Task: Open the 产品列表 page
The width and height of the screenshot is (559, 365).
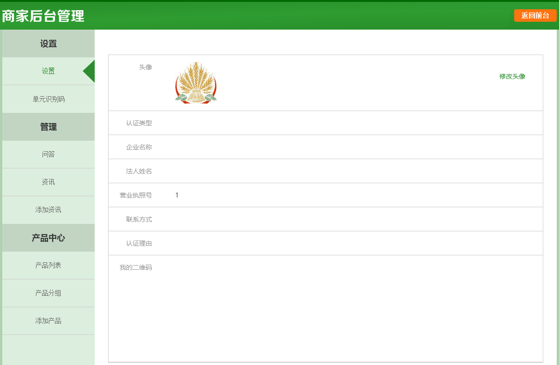Action: tap(48, 266)
